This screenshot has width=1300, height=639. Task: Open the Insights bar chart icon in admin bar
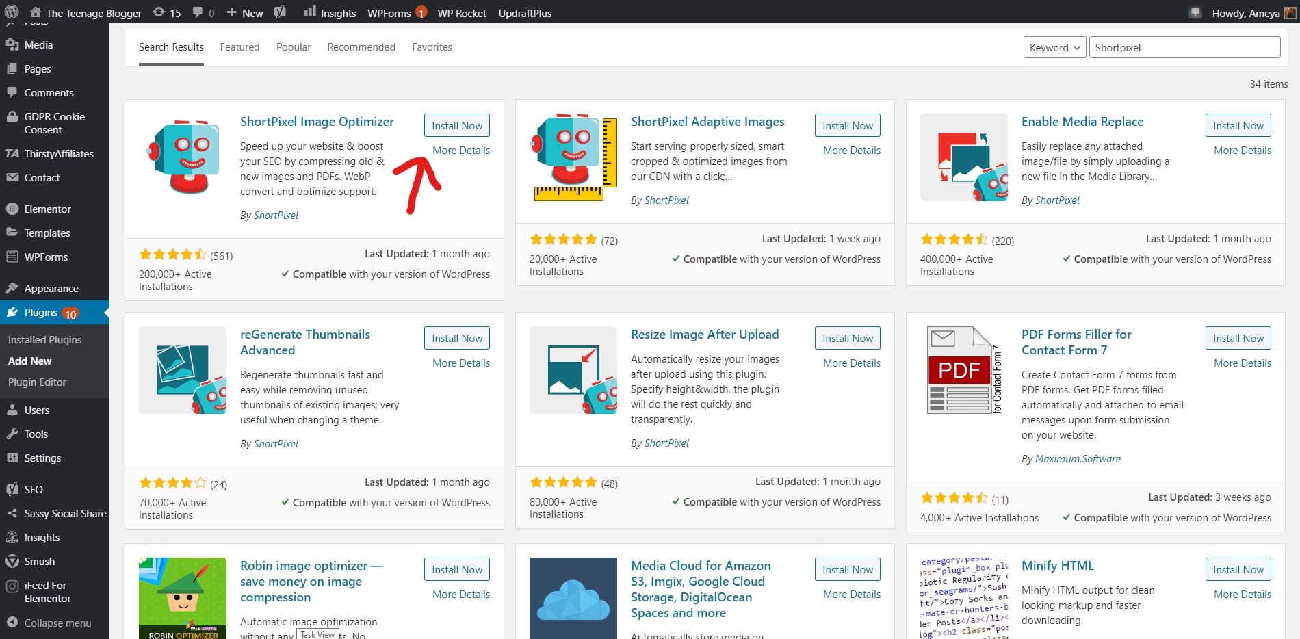(x=310, y=12)
